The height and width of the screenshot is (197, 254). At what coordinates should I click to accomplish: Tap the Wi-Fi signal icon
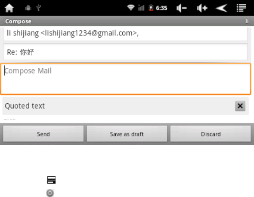(131, 8)
